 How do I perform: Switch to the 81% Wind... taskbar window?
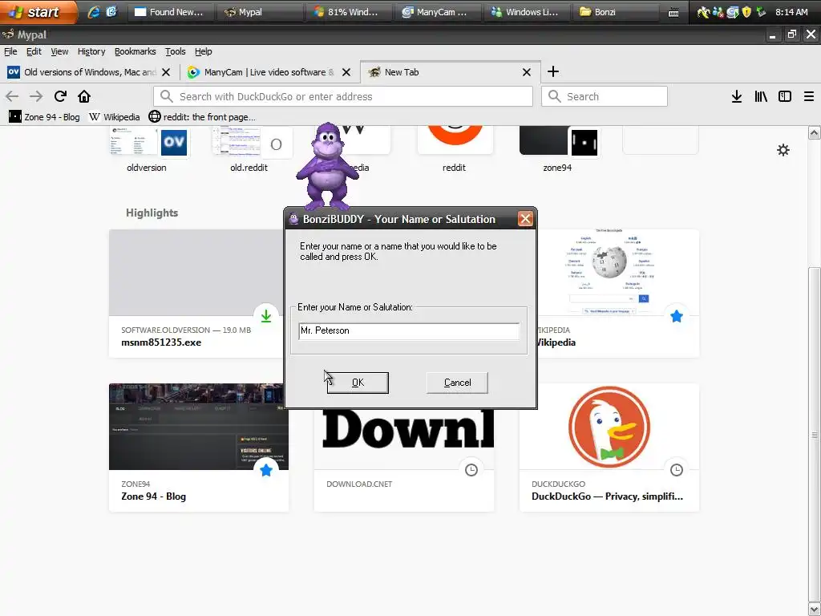[x=346, y=11]
